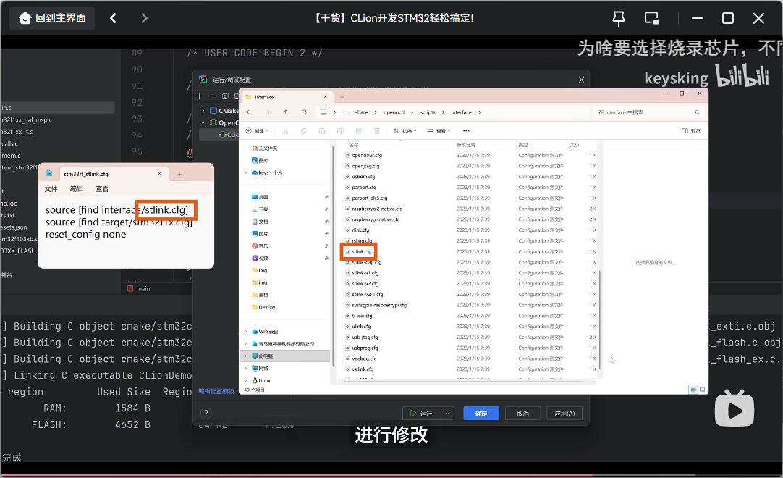This screenshot has width=783, height=478.
Task: Close the stm32f1_stlink.cfg Notepad tab
Action: [159, 174]
